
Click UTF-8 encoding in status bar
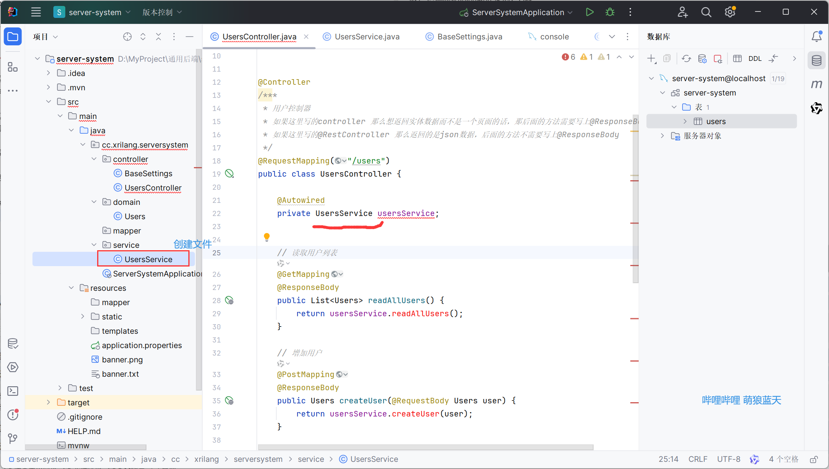[729, 459]
